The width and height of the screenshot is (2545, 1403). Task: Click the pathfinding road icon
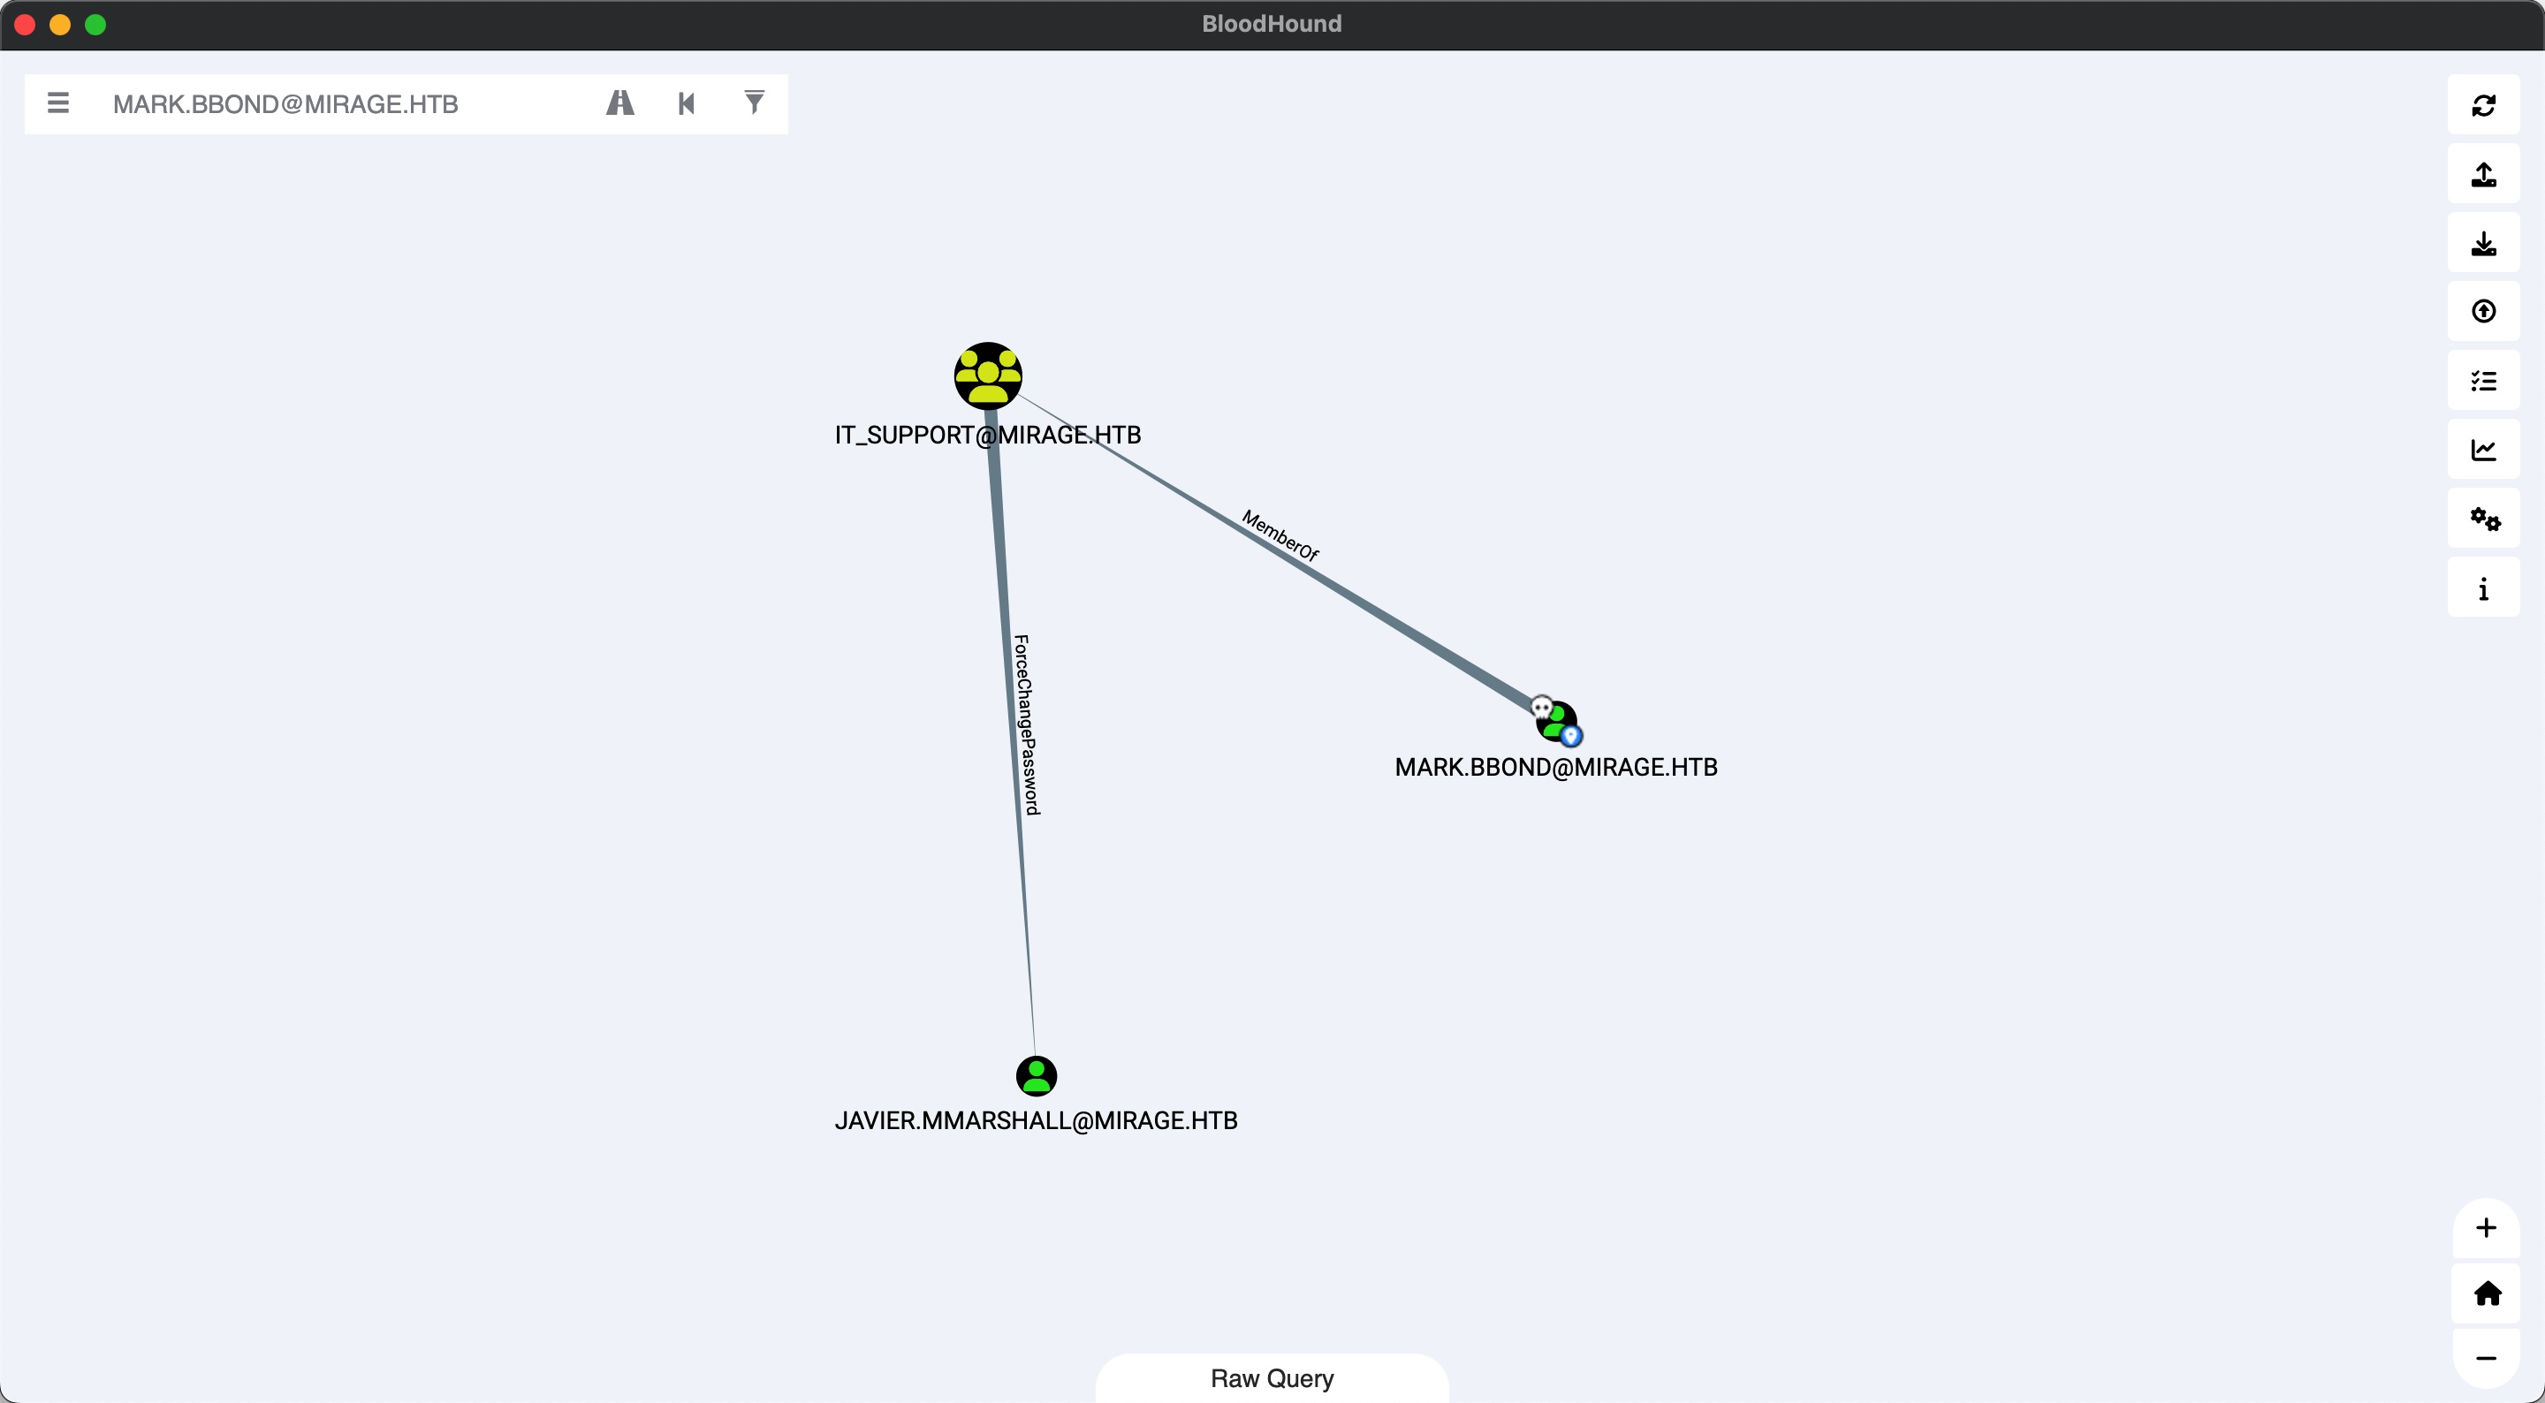(x=619, y=102)
